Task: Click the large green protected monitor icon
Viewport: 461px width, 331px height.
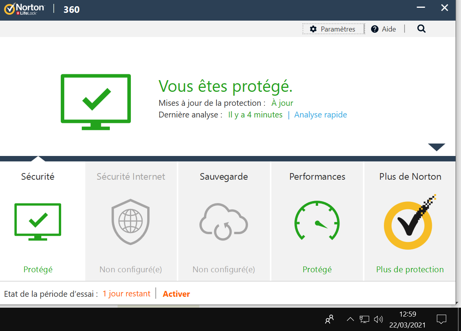Action: [96, 102]
